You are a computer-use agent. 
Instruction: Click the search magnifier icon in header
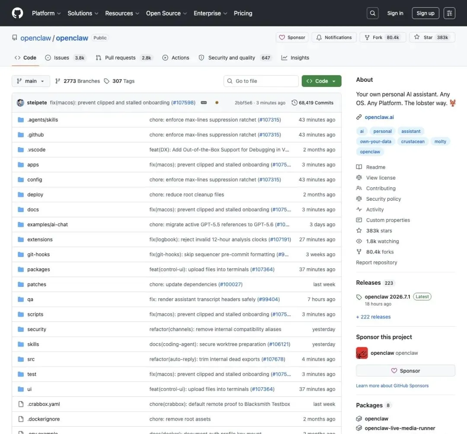tap(372, 13)
